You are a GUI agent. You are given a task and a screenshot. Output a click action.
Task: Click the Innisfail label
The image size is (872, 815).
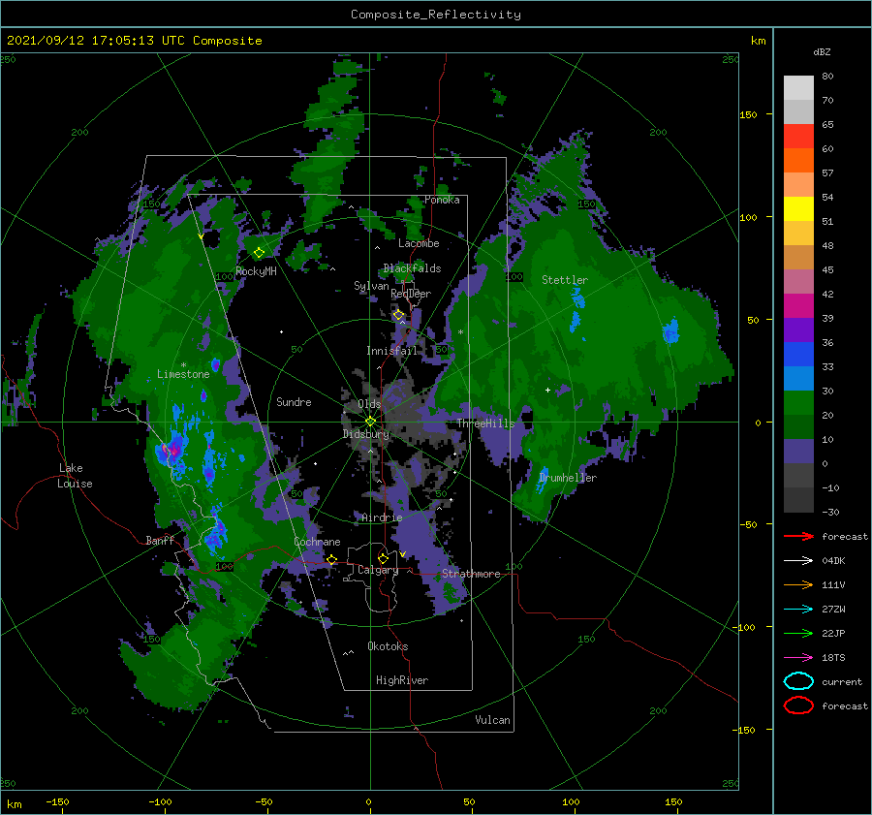point(391,351)
